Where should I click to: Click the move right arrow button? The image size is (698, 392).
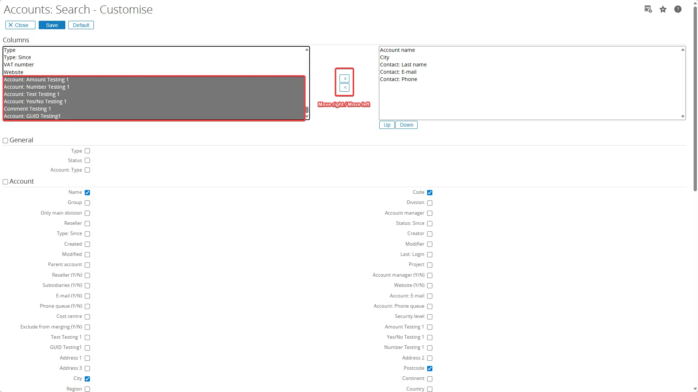pos(344,78)
